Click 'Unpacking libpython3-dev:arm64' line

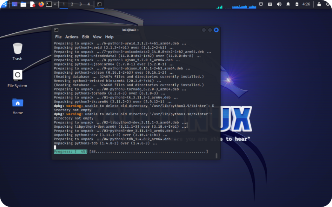pyautogui.click(x=120, y=127)
